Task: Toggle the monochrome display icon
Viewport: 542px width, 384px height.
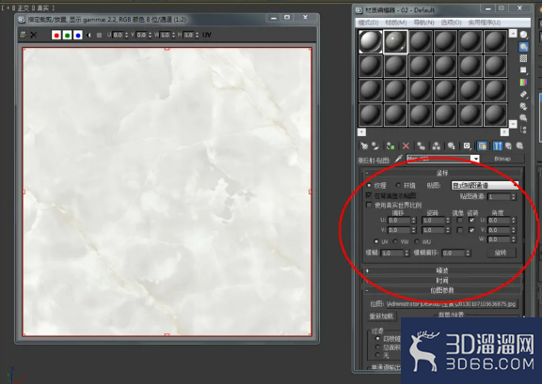Action: (x=99, y=35)
